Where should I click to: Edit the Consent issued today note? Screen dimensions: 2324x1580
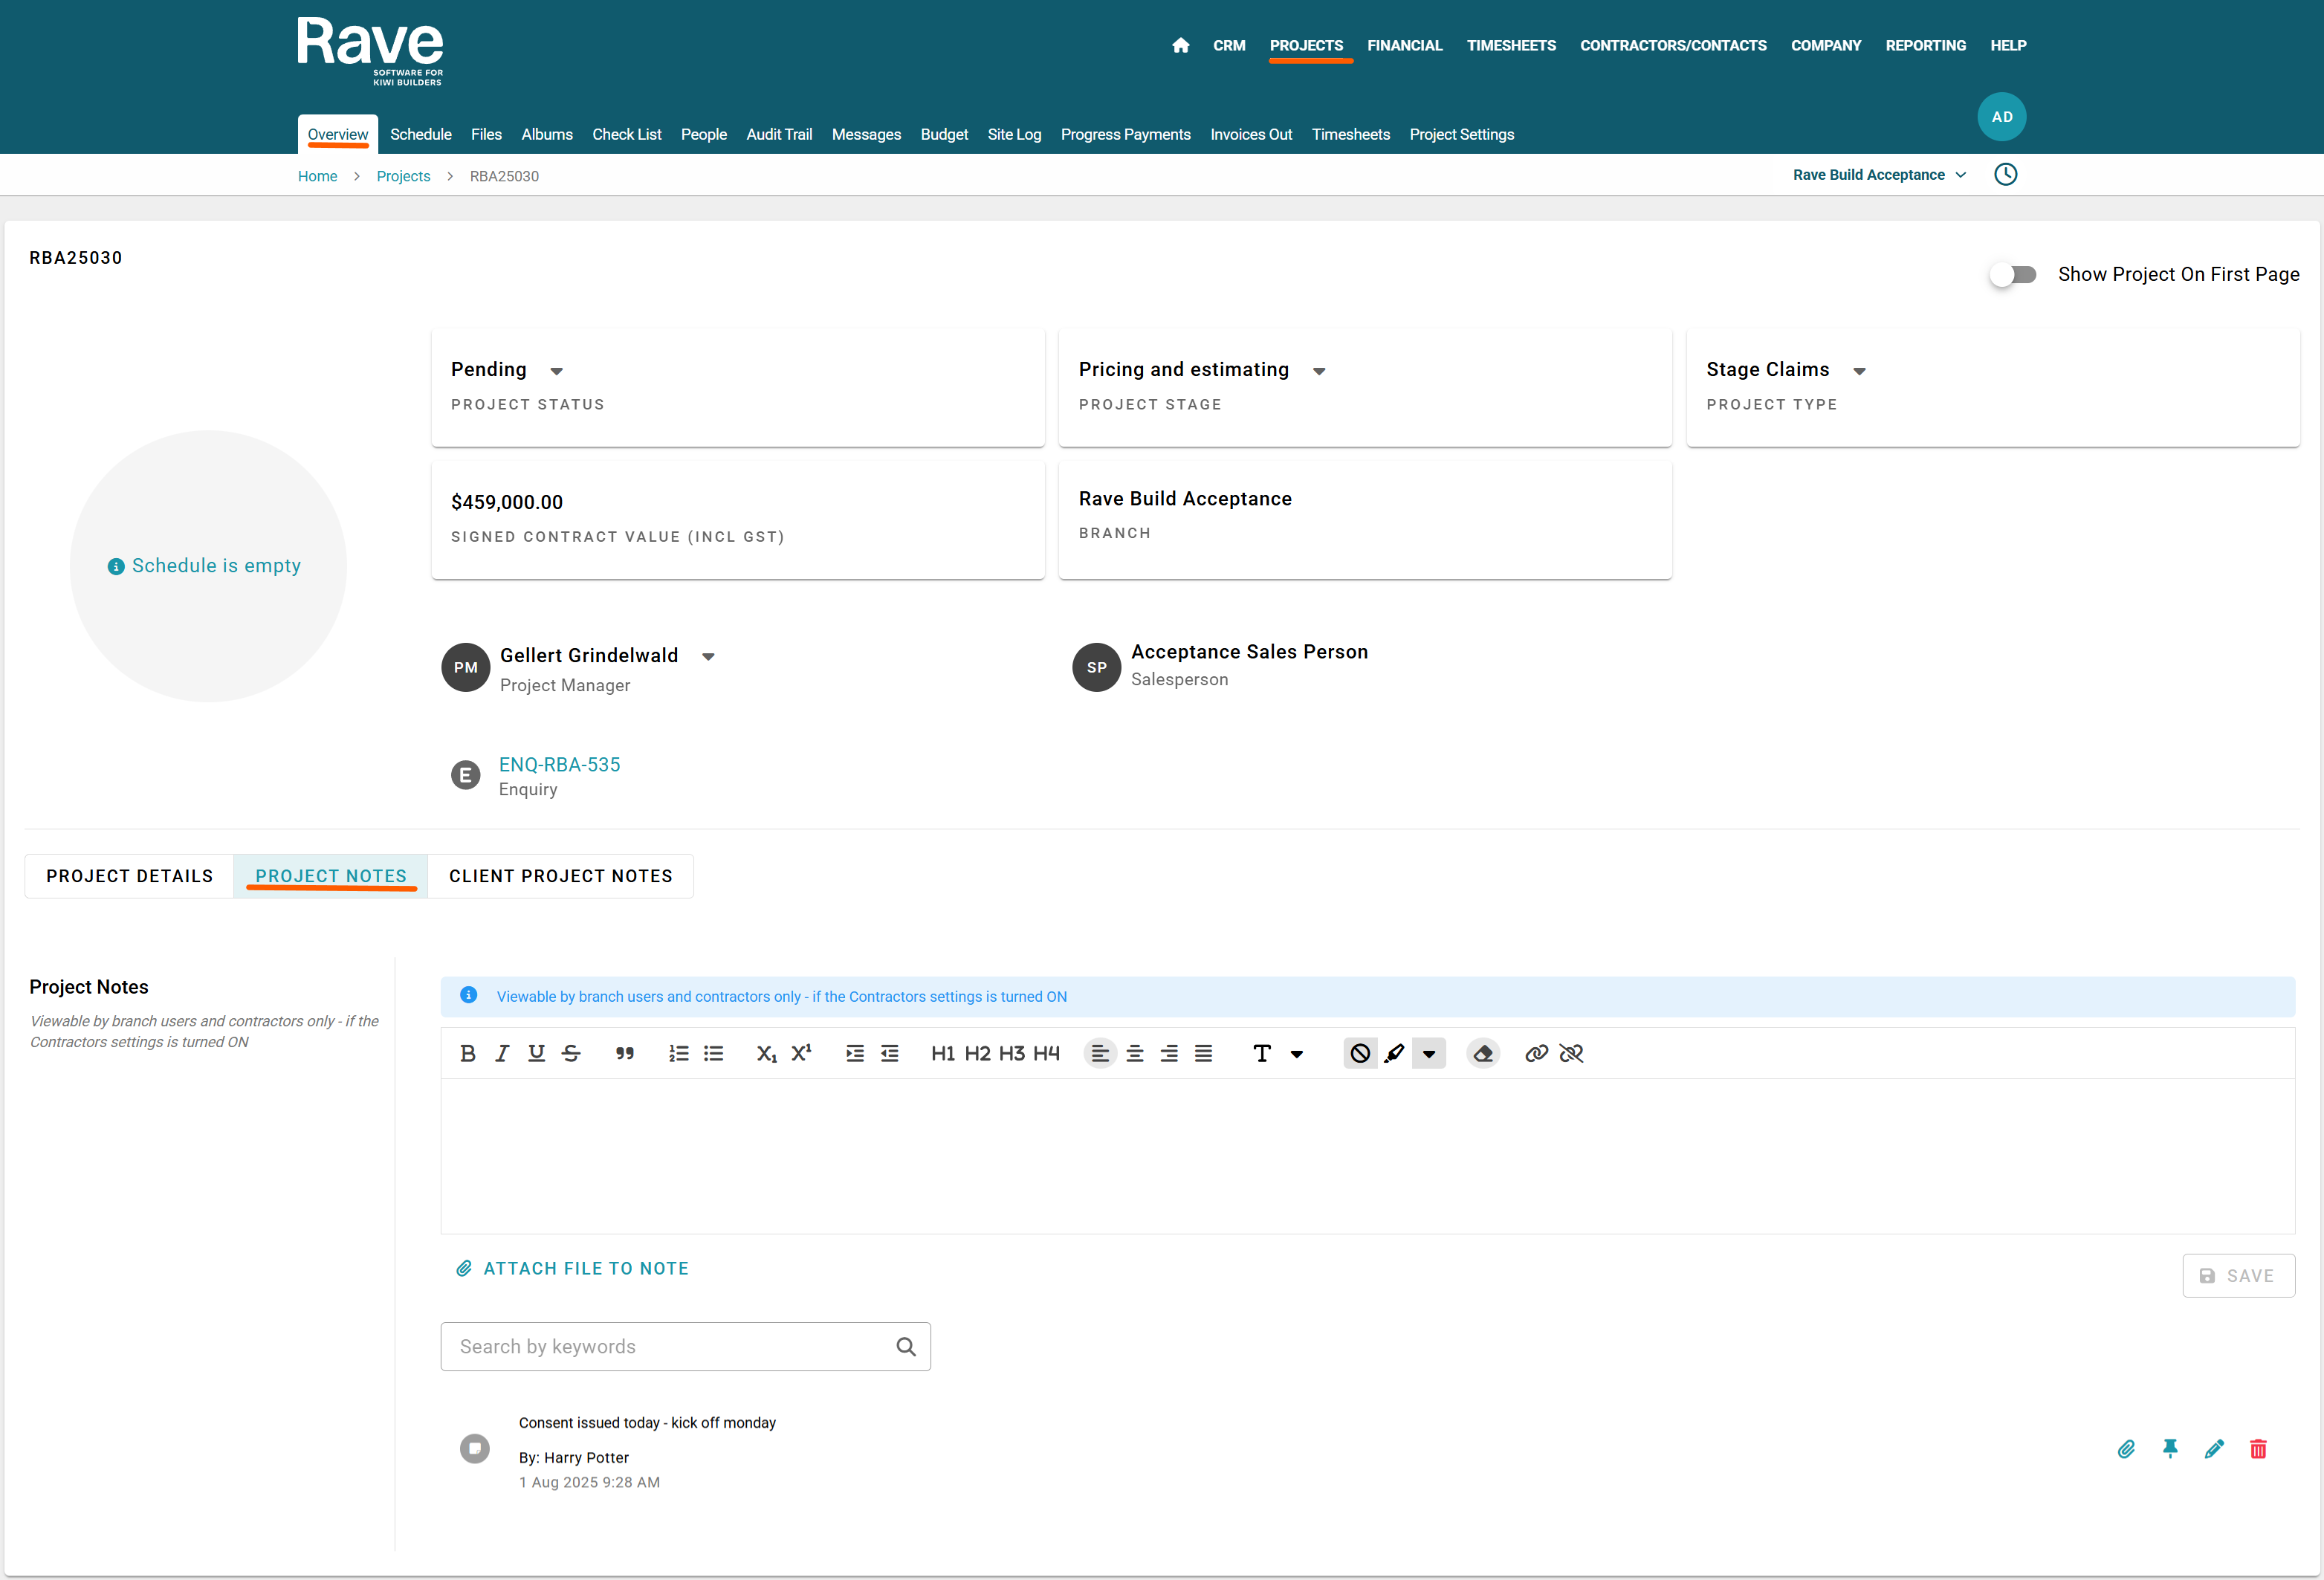2214,1449
